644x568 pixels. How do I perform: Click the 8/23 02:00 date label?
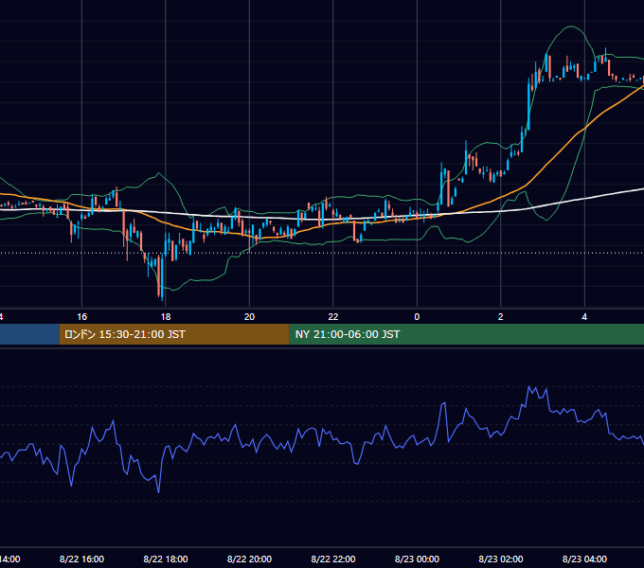(x=501, y=559)
